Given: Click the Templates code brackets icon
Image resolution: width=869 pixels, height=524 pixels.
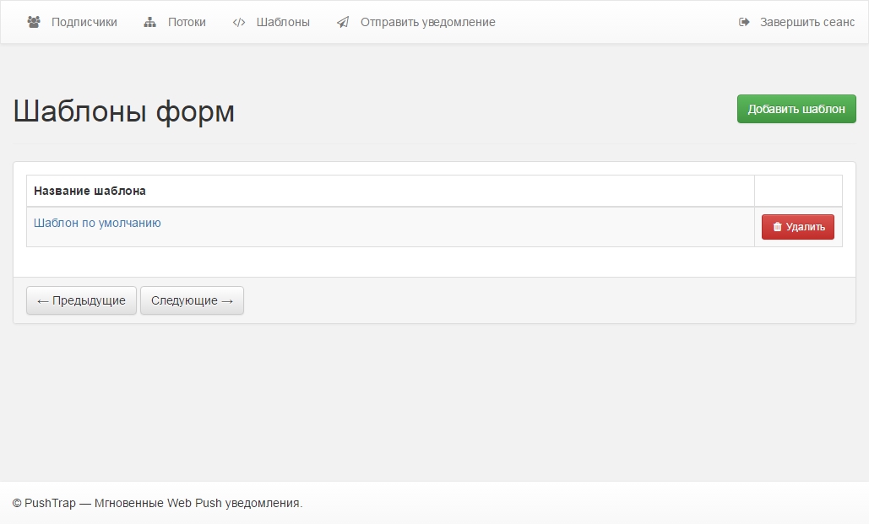Looking at the screenshot, I should tap(239, 22).
